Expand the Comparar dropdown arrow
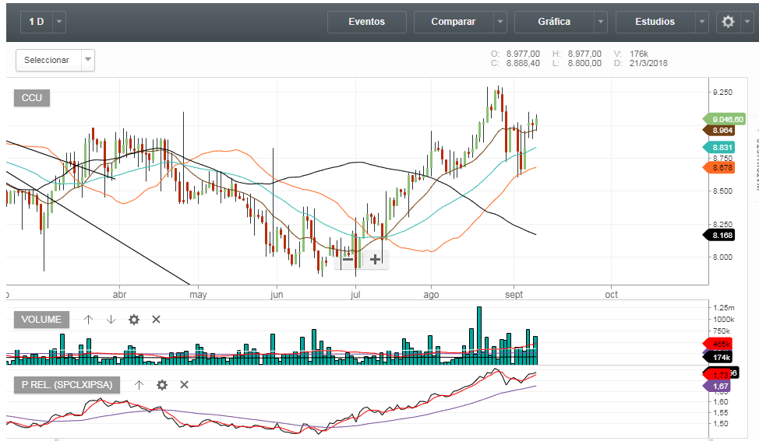This screenshot has width=759, height=441. pyautogui.click(x=500, y=22)
